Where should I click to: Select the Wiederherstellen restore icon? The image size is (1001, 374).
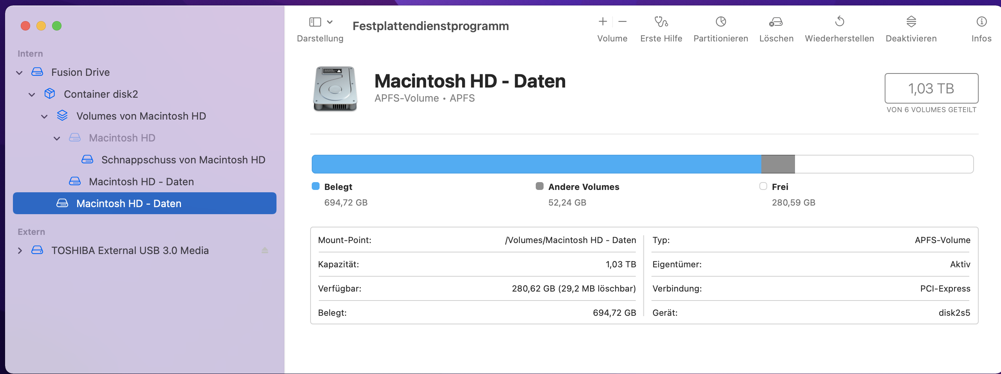pyautogui.click(x=839, y=22)
